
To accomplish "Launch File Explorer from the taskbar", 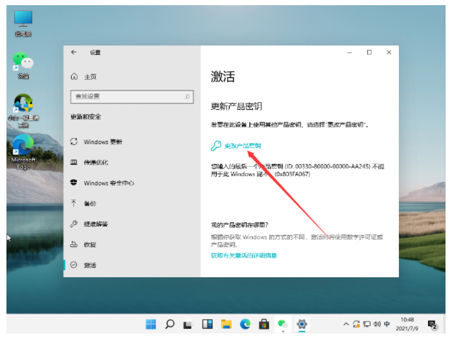I will pos(226,324).
